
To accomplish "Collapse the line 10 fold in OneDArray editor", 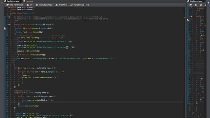I will 191,16.
